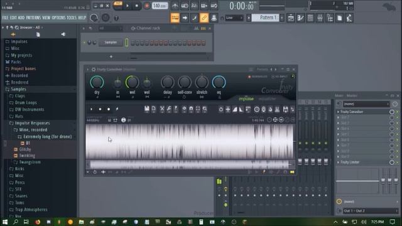This screenshot has height=226, width=402.
Task: Click the zoom magnifier icon in Convolver toolbar
Action: point(205,109)
